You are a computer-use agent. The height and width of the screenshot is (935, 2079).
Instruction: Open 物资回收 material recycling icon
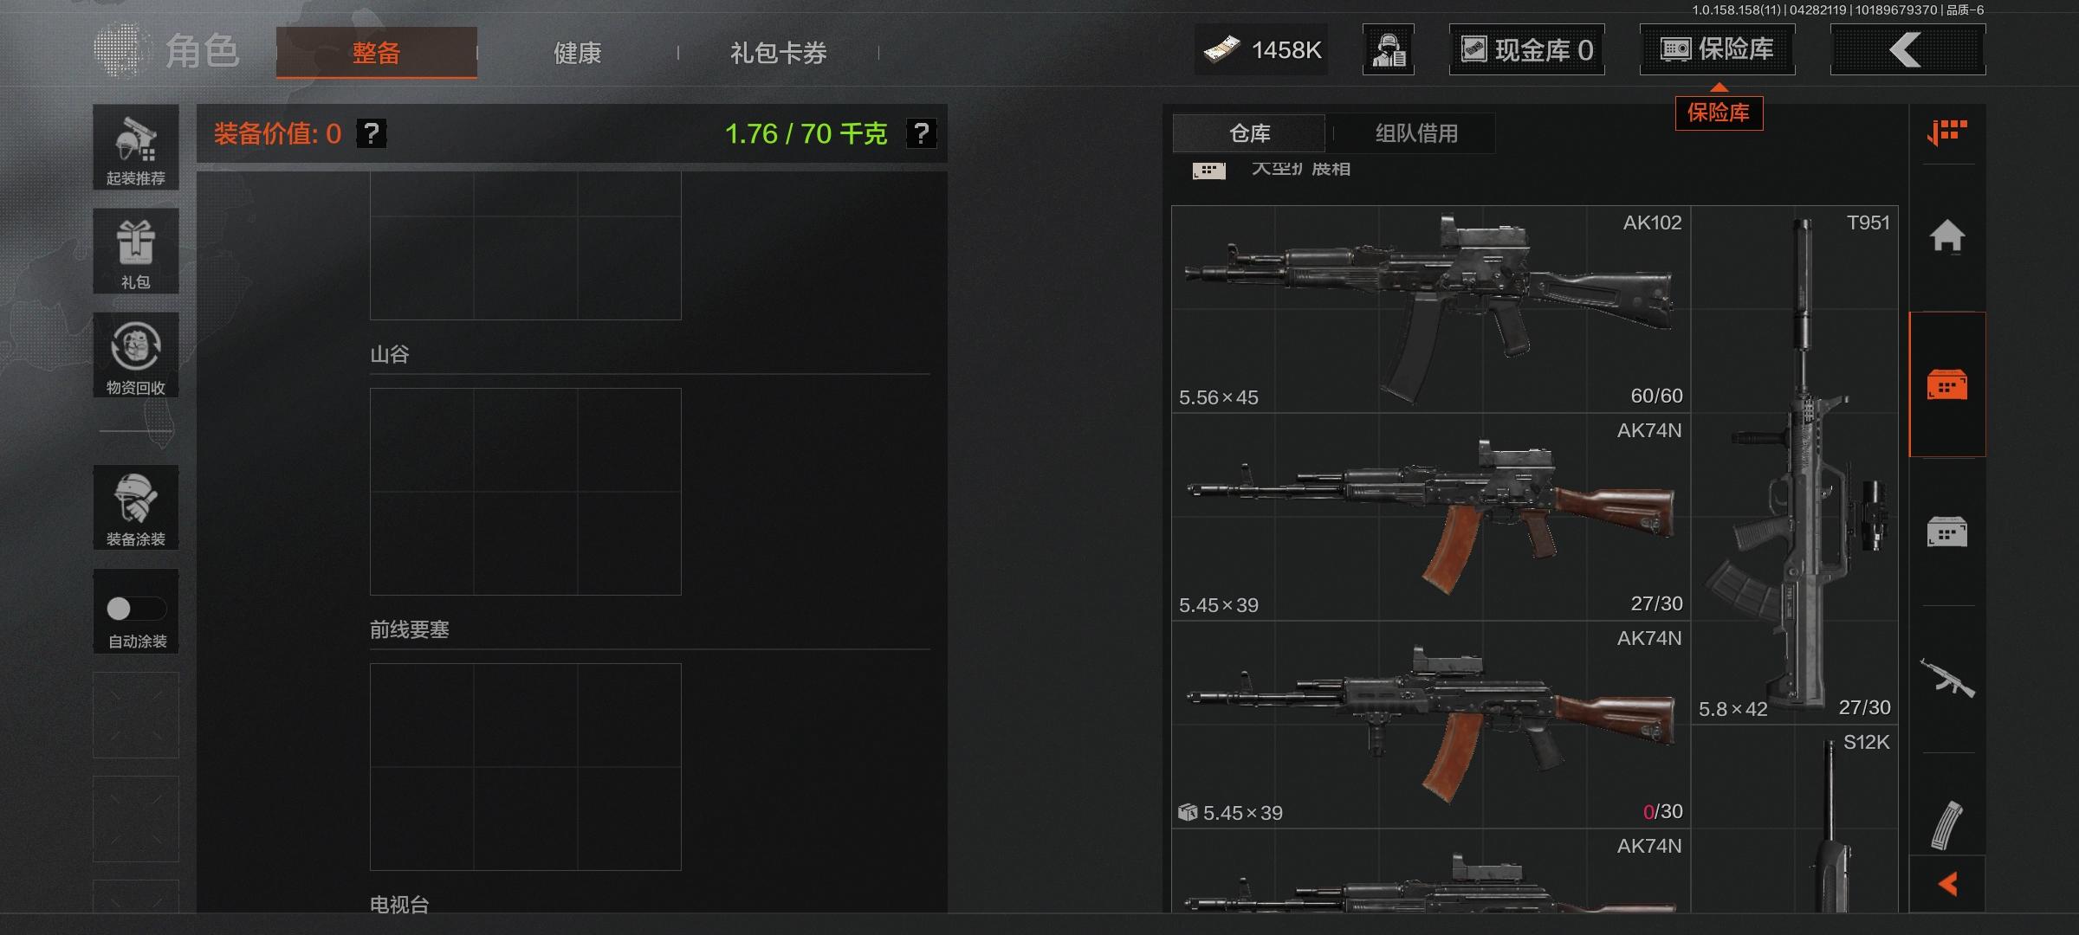click(x=136, y=355)
